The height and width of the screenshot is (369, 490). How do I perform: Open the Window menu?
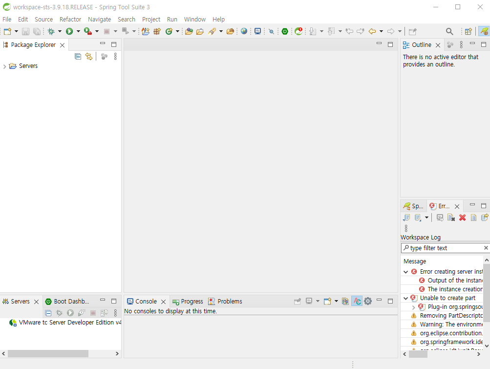point(195,20)
